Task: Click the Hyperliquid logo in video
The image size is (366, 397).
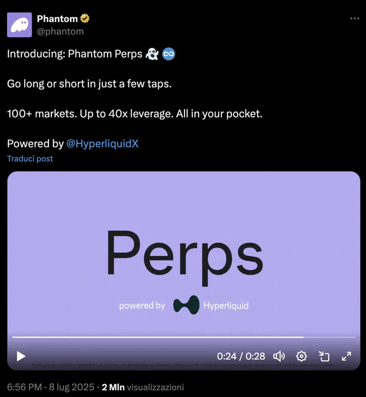Action: tap(186, 305)
